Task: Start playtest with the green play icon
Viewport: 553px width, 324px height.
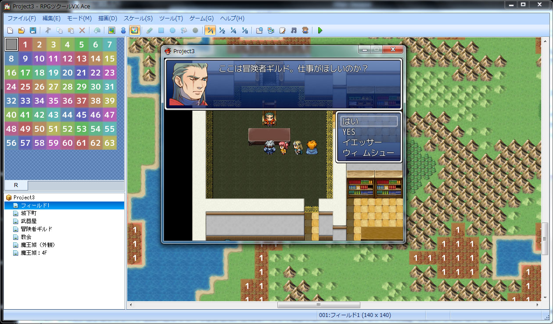Action: click(320, 31)
